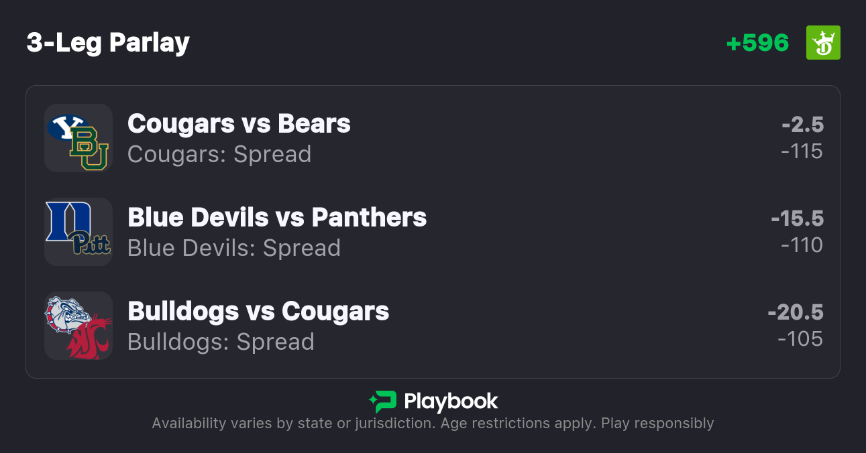Open the Blue Devils vs Panthers matchup
The width and height of the screenshot is (866, 453).
pyautogui.click(x=277, y=218)
